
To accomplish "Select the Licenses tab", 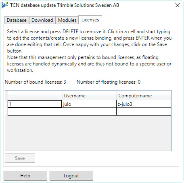I will (90, 20).
